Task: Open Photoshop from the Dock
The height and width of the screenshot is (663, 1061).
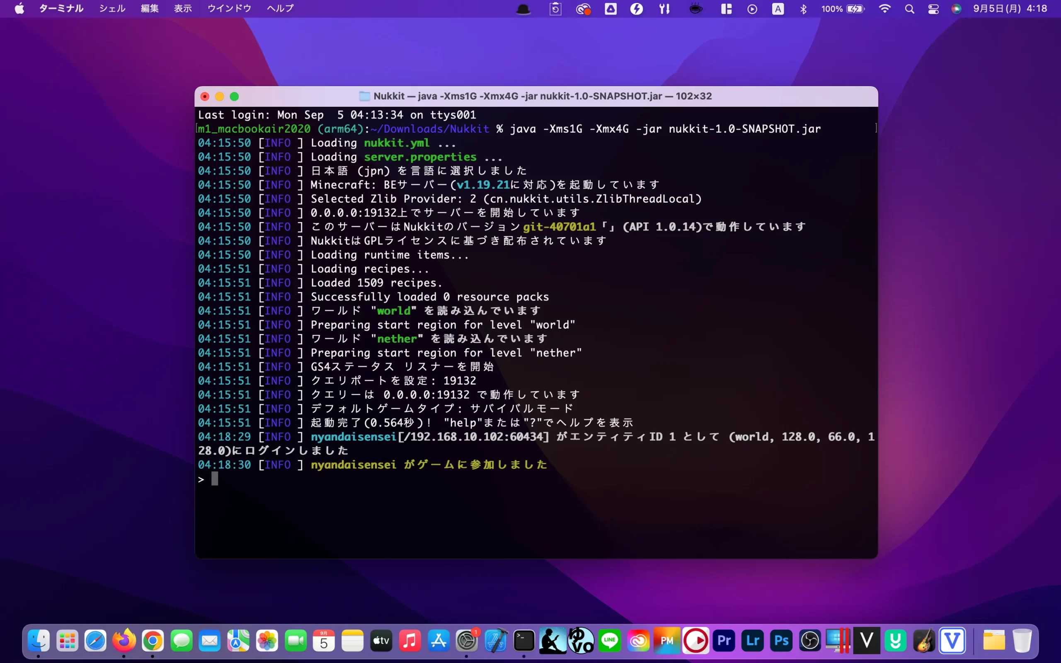Action: [781, 641]
